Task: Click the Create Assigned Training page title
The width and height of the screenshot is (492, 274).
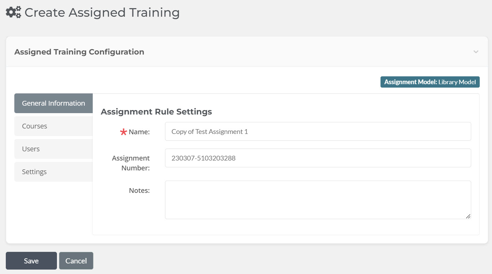Action: (102, 12)
